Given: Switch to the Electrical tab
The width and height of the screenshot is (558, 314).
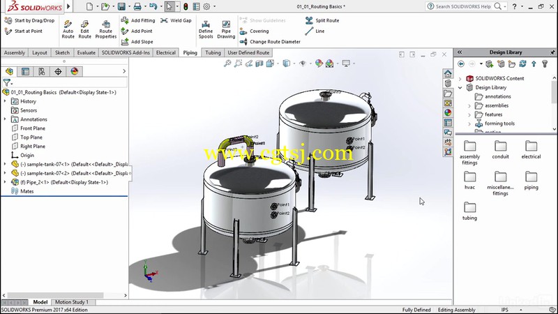Looking at the screenshot, I should (166, 53).
